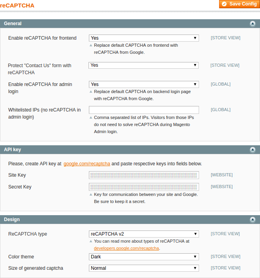Click [WEBSITE] scope beside Site Key
Viewport: 260px width, 278px height.
point(221,175)
